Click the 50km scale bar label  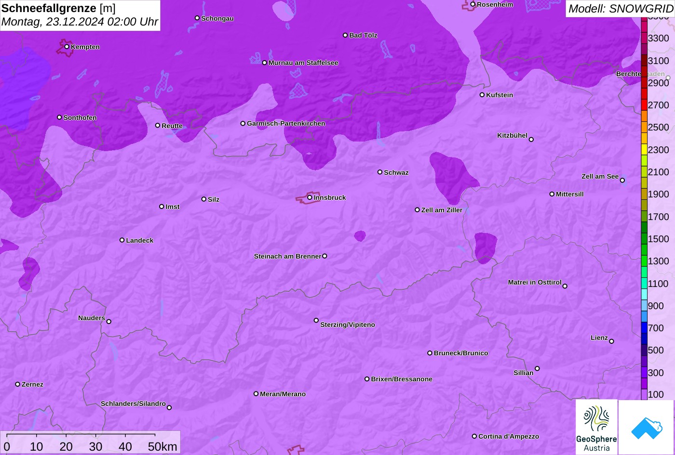point(162,447)
